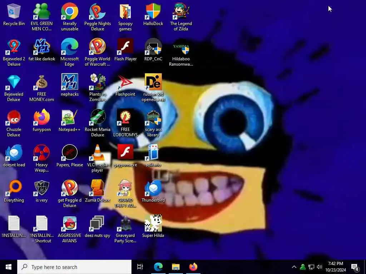Viewport: 366px width, 274px height.
Task: Click the nephacks icon
Action: tap(70, 82)
